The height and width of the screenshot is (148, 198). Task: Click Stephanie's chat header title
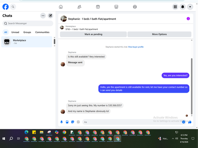click(92, 19)
